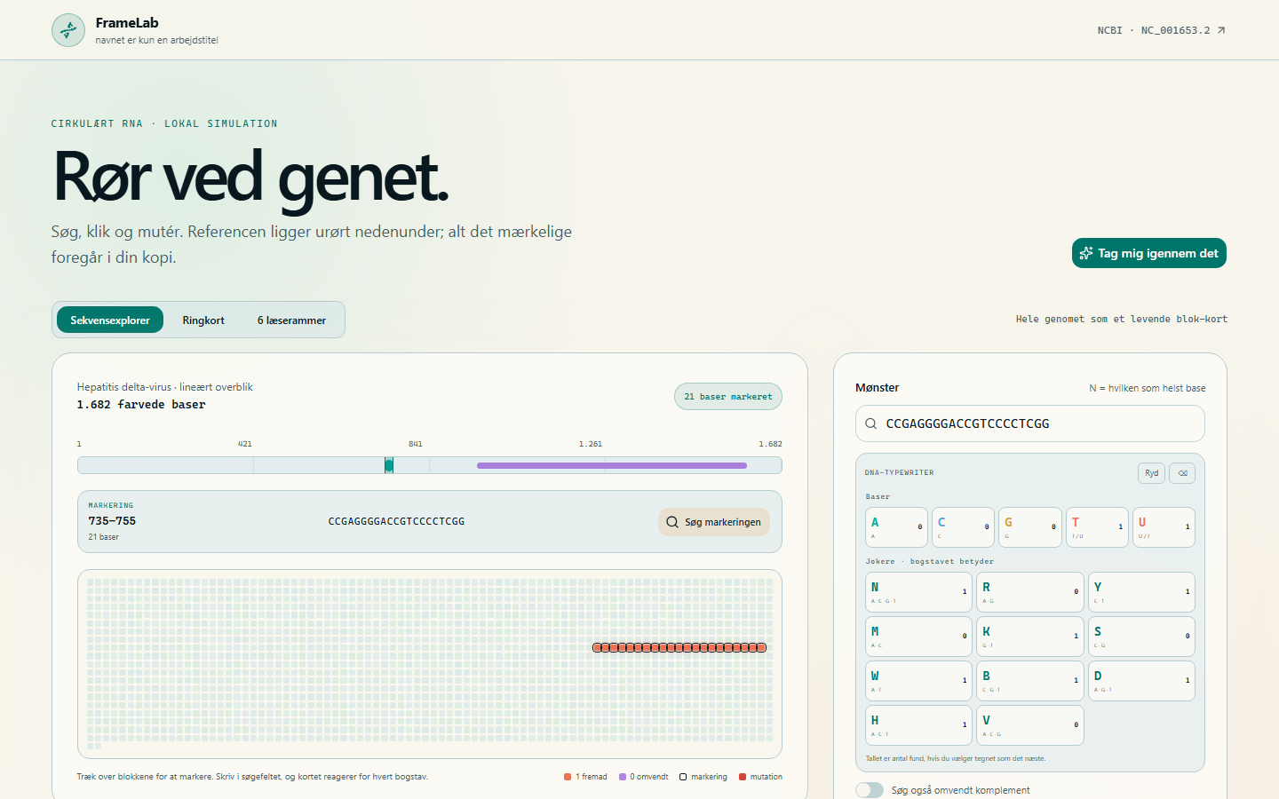This screenshot has height=799, width=1279.
Task: Click the selected sequence 'CCGAGGGGACCGTCCCCTCGG' in the Markering card
Action: pyautogui.click(x=396, y=521)
